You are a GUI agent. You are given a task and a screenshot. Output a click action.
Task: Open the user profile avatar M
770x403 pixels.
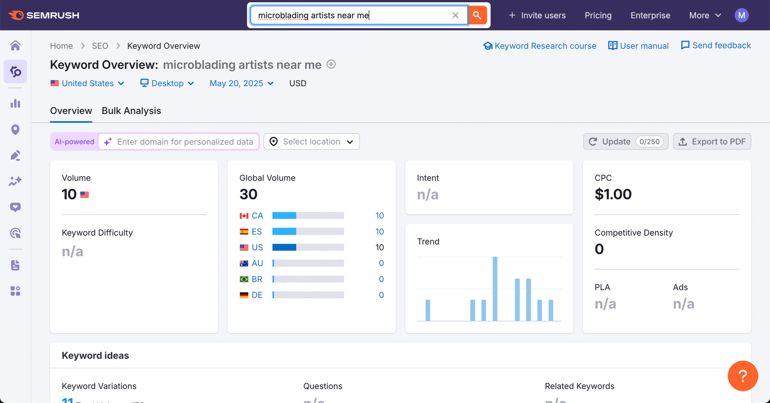click(742, 15)
